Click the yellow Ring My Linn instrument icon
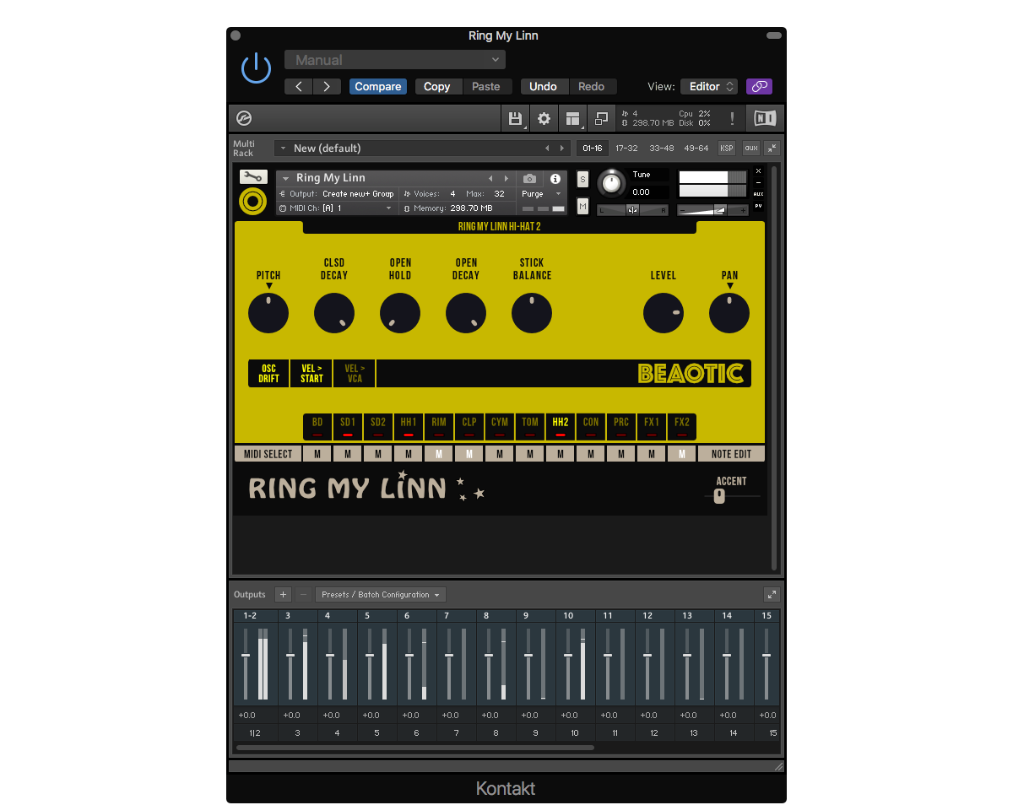Image resolution: width=1013 pixels, height=805 pixels. point(253,202)
